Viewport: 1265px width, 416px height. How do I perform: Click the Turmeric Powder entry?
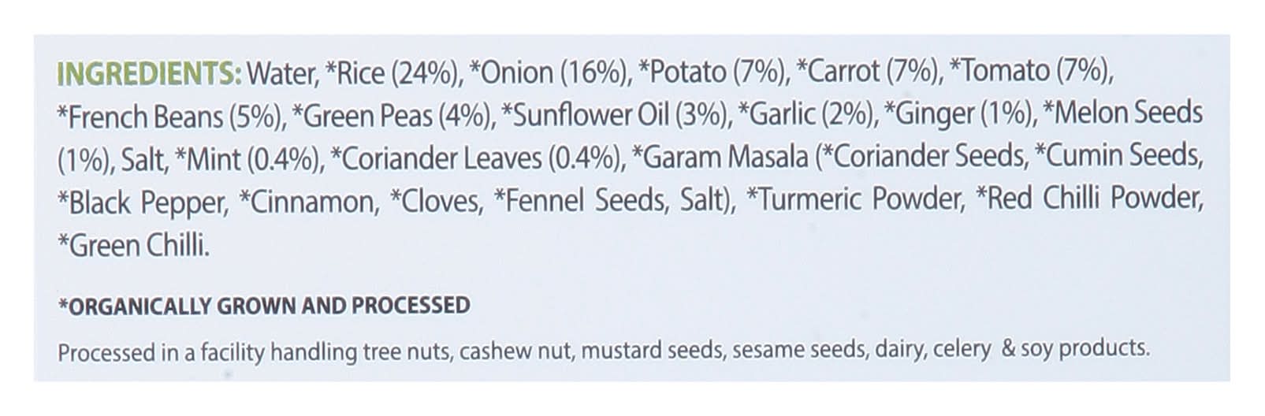click(855, 202)
